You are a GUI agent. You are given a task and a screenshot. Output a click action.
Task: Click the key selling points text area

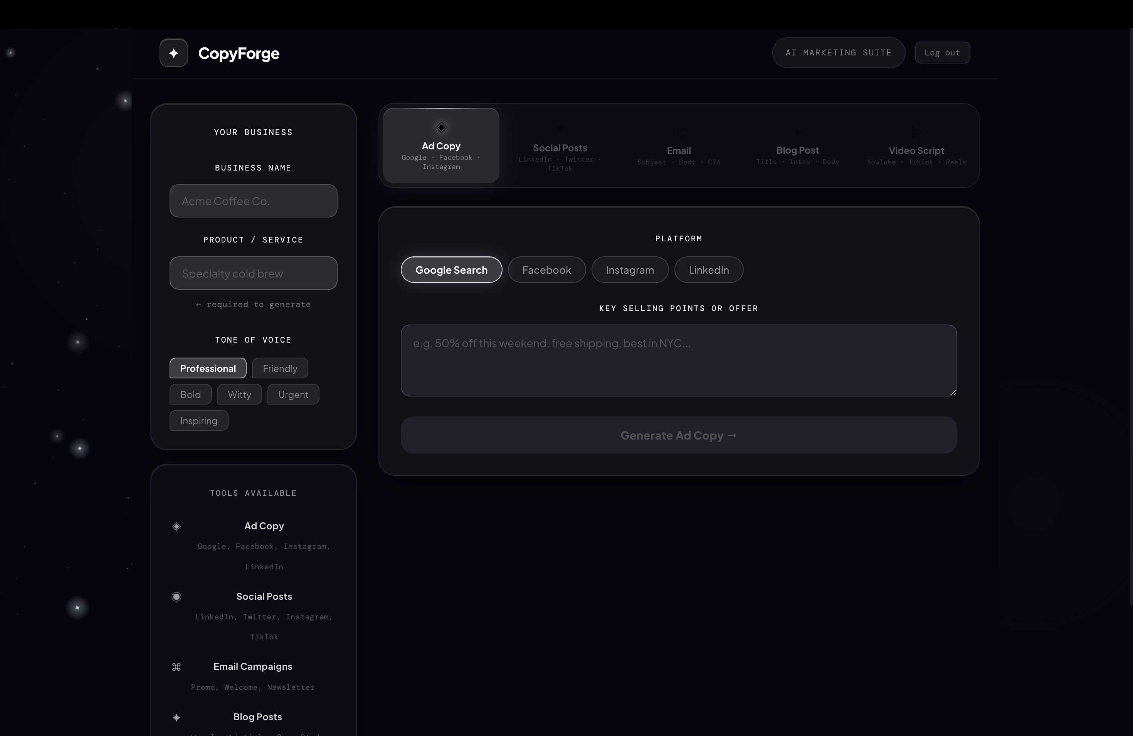coord(678,360)
